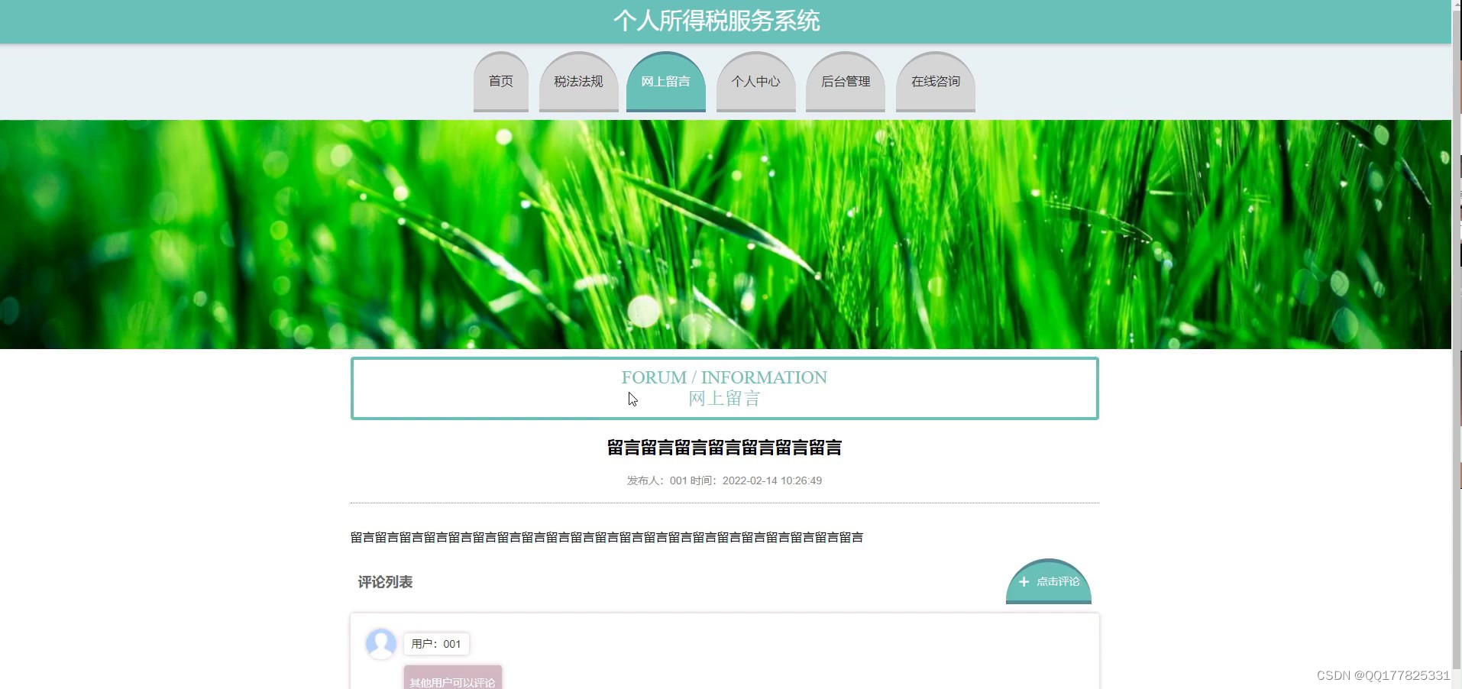Open the 在线咨询 section
This screenshot has width=1462, height=689.
[935, 81]
